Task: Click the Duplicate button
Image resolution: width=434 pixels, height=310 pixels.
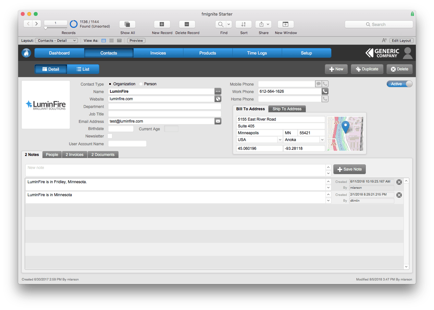Action: [367, 69]
